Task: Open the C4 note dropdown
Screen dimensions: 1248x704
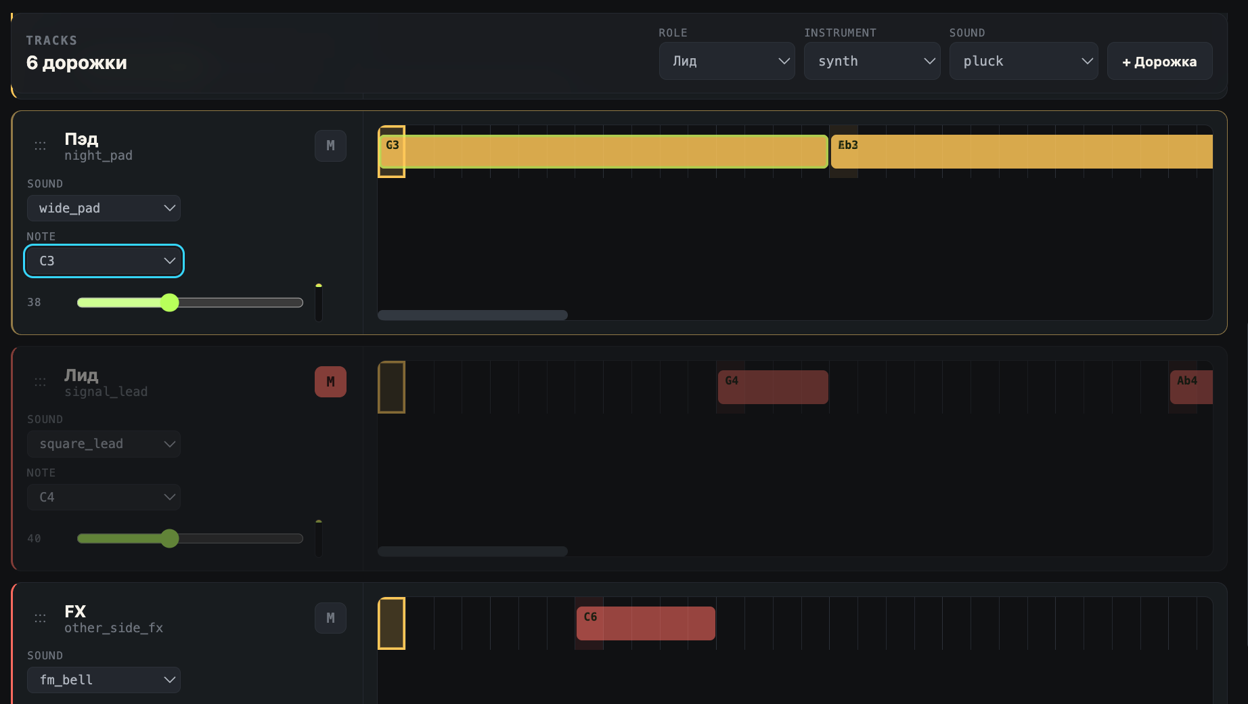Action: tap(104, 497)
